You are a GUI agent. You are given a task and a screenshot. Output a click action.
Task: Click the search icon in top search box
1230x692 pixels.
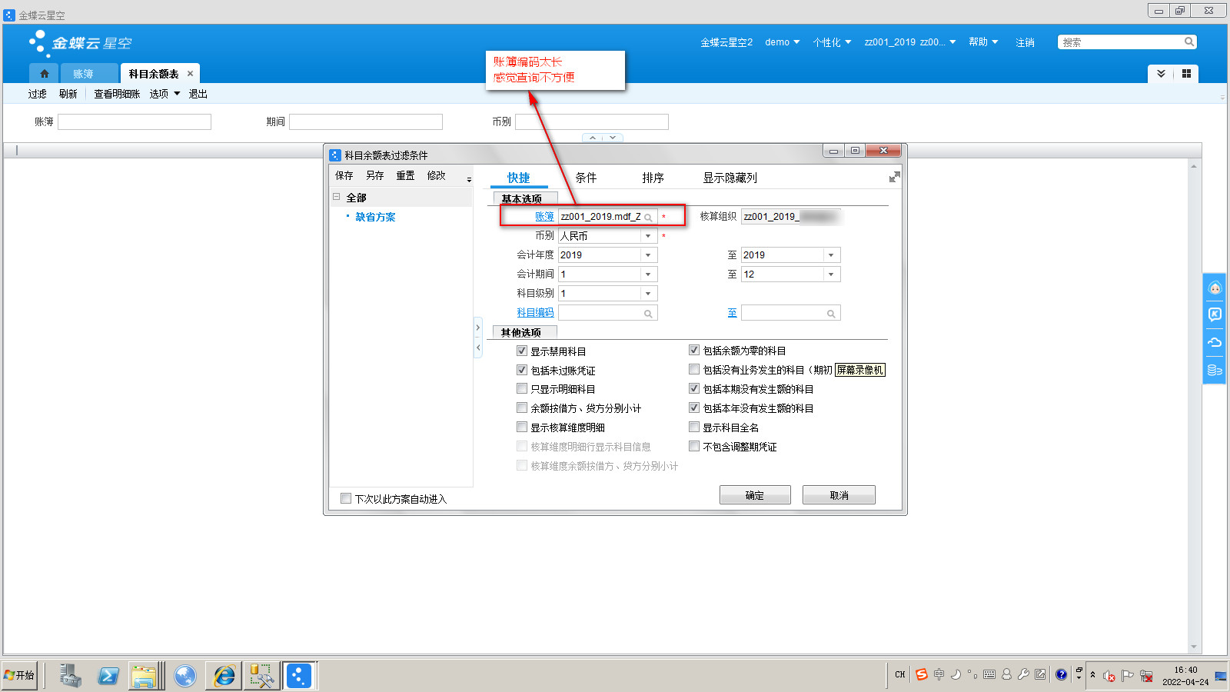click(1188, 42)
